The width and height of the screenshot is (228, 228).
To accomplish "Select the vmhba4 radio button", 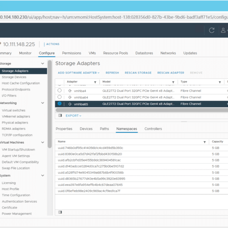I will (60, 90).
